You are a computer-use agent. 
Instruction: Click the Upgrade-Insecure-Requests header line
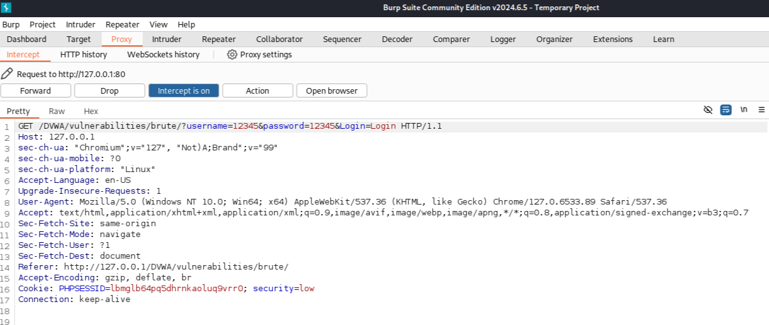click(89, 191)
